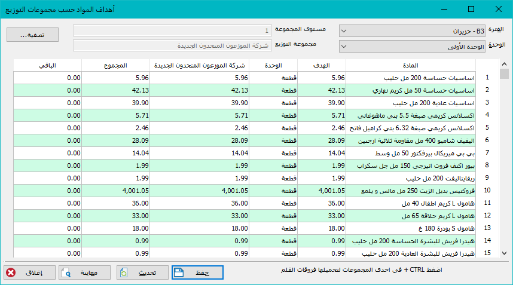The height and width of the screenshot is (285, 513).
Task: Click distributor cell 5.71 in row 4
Action: [200, 115]
